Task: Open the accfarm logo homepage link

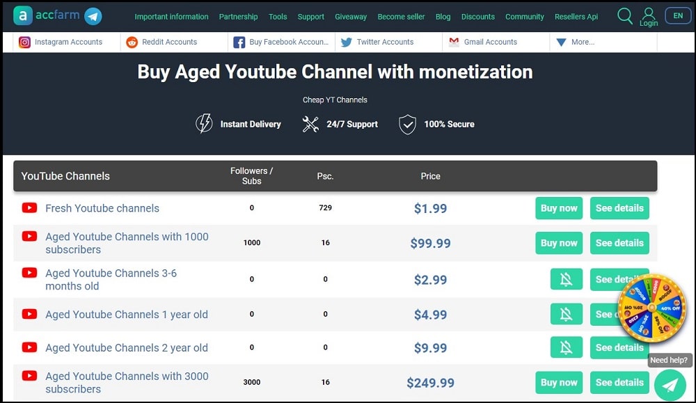Action: 46,15
